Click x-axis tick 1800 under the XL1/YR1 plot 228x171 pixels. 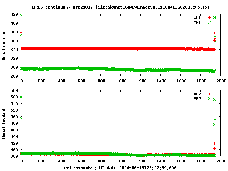tap(201, 81)
